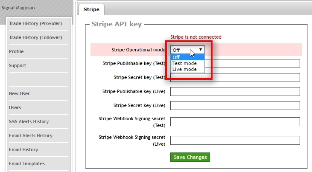
Task: Focus Stripe Publishable key (Test) field
Action: click(235, 64)
